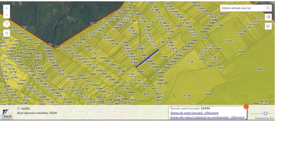This screenshot has height=152, width=298.
Task: Select parcel label 55555
Action: [x=218, y=49]
